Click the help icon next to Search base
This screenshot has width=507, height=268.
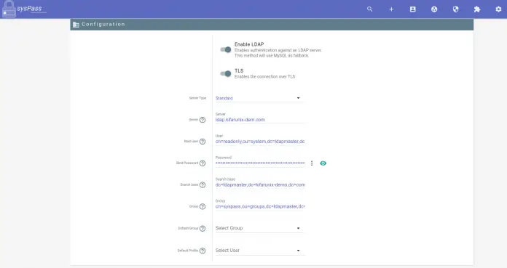(203, 184)
